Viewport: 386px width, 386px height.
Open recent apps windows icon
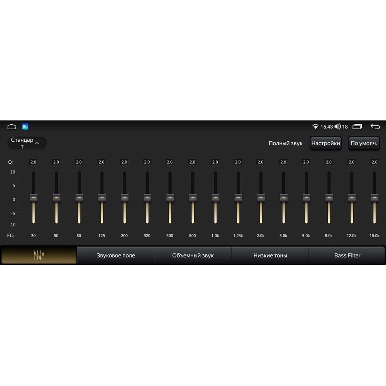pyautogui.click(x=357, y=127)
